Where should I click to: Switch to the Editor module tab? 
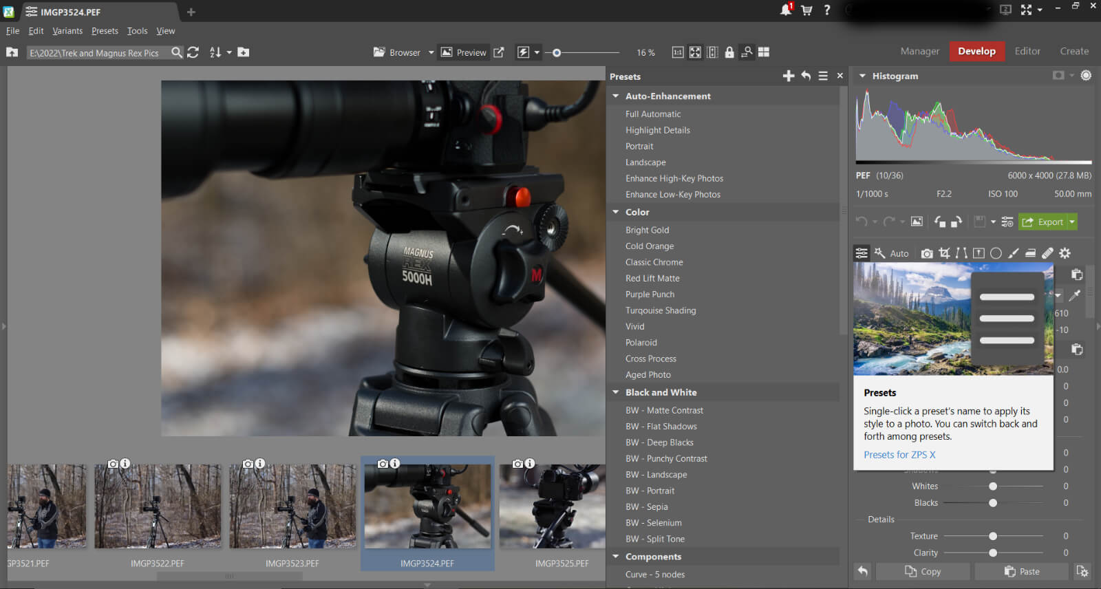coord(1027,51)
